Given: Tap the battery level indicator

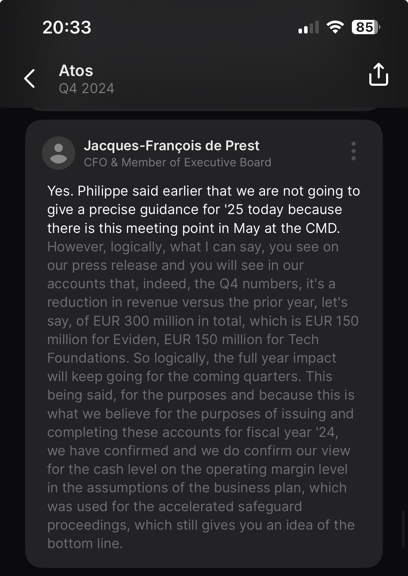Looking at the screenshot, I should [365, 27].
